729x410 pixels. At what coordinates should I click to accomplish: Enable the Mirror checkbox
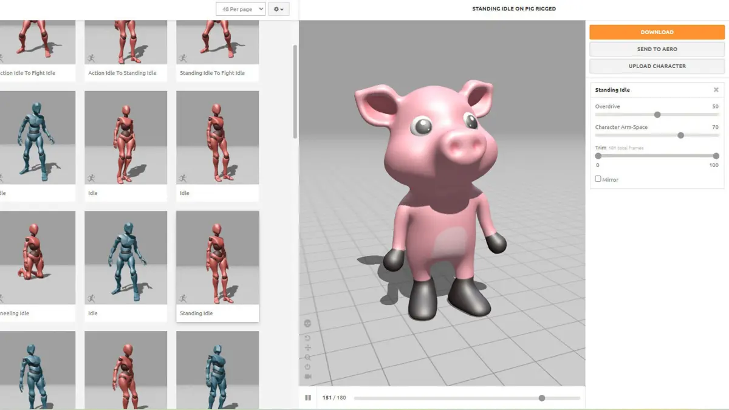598,179
